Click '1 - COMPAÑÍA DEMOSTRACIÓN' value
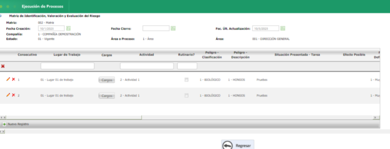Image resolution: width=390 pixels, height=149 pixels. pyautogui.click(x=59, y=34)
